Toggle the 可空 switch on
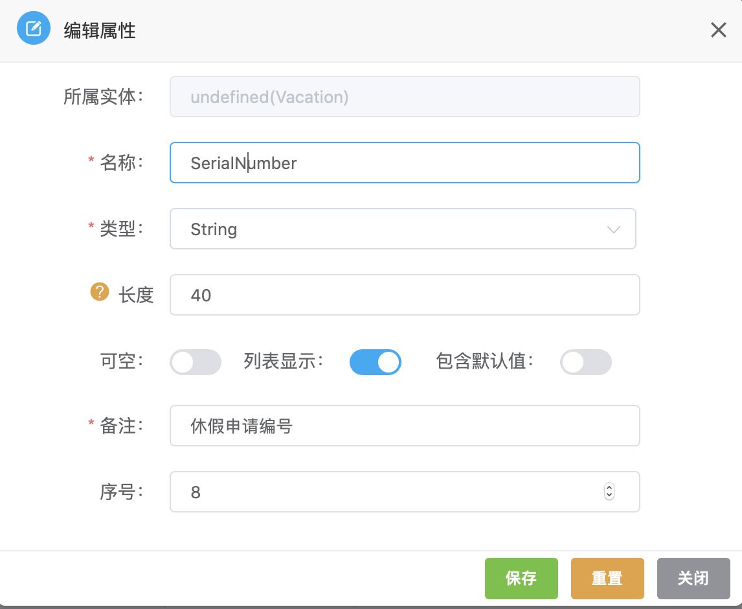 195,362
